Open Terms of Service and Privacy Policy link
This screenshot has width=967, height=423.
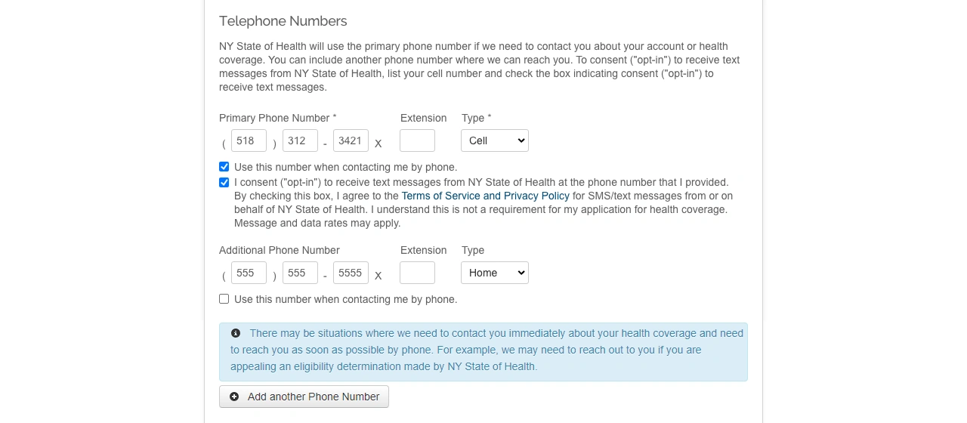(x=485, y=196)
